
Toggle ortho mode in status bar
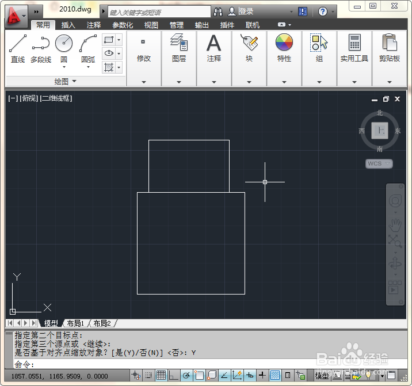173,375
